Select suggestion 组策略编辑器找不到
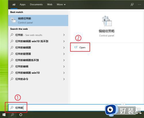The image size is (144, 118). (x=38, y=60)
